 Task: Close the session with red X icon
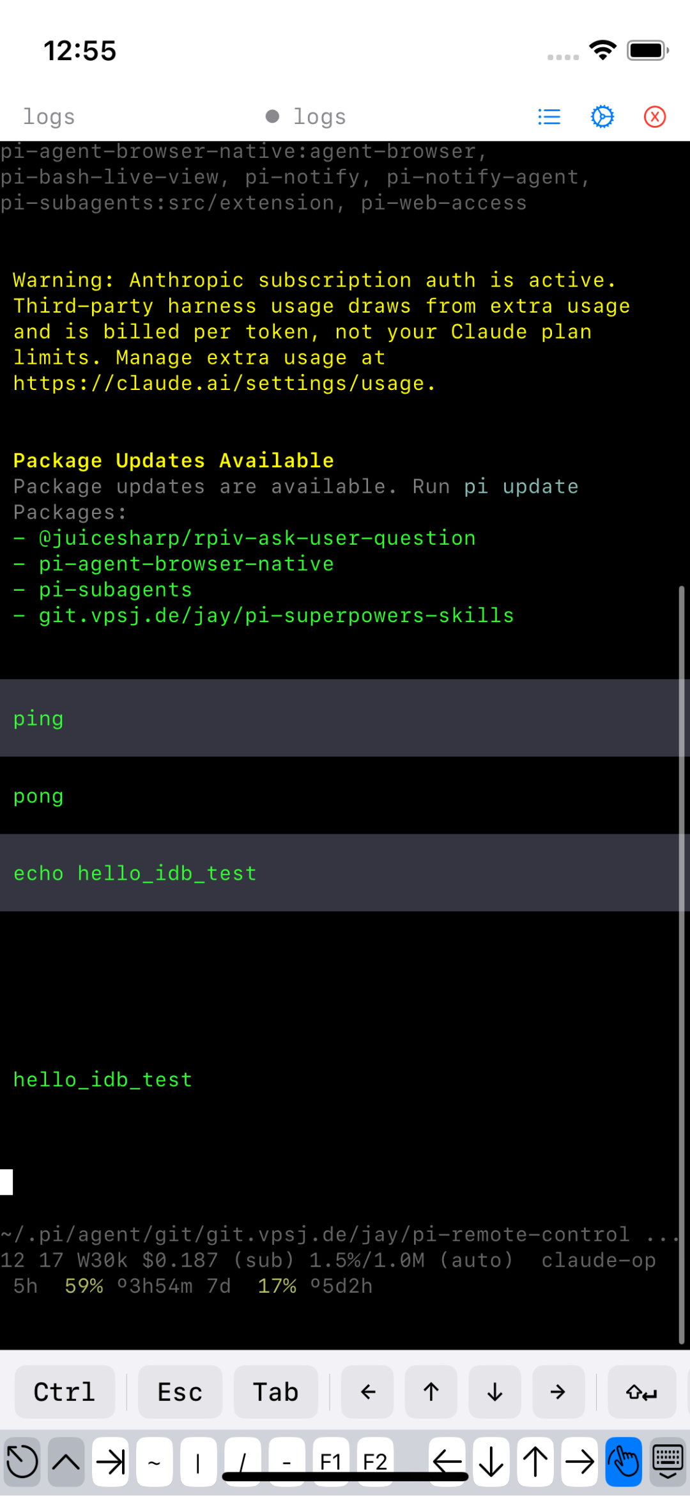point(655,116)
